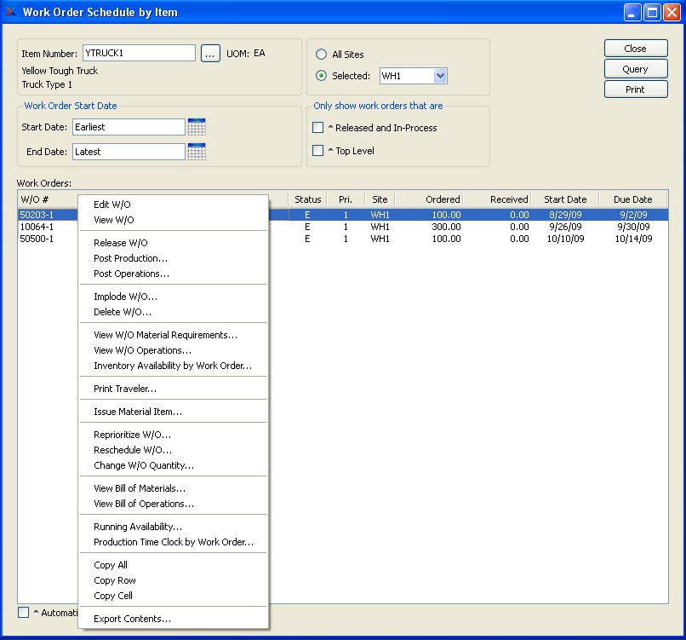Image resolution: width=686 pixels, height=640 pixels.
Task: Open Start Date calendar picker icon
Action: pyautogui.click(x=197, y=127)
